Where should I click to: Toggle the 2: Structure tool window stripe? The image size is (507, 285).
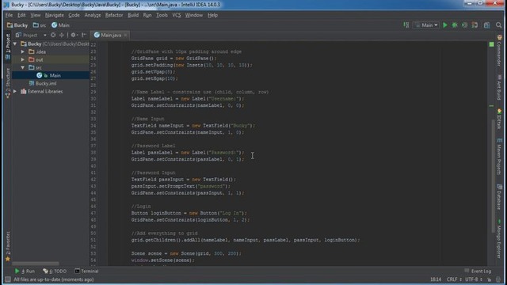point(8,82)
